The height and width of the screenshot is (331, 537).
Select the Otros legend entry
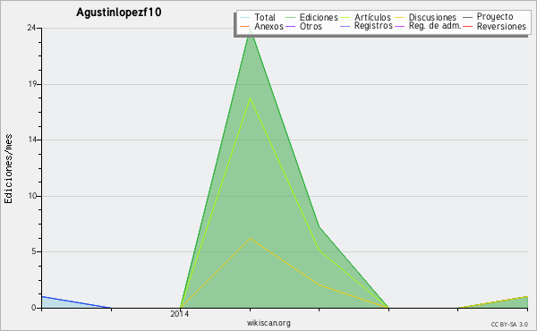click(x=311, y=26)
